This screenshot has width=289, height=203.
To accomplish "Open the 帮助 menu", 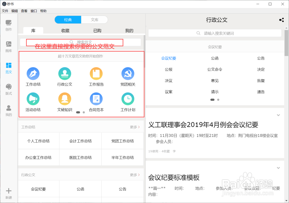I will coord(43,11).
